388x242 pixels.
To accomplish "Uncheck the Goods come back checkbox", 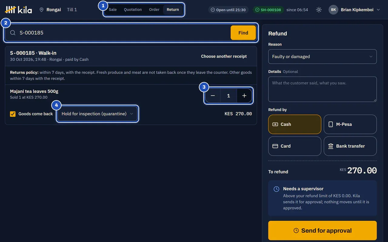I will point(13,114).
